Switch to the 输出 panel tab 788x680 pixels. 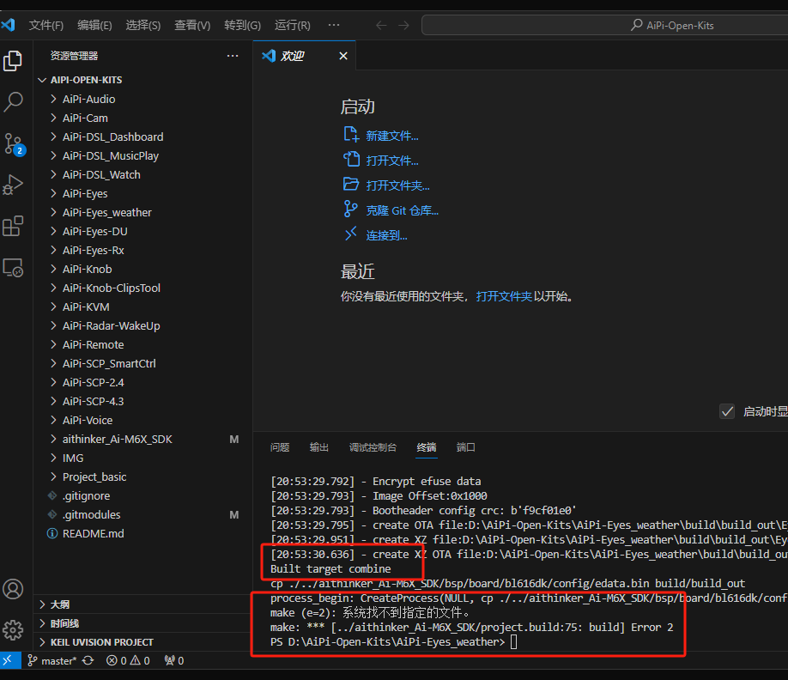click(319, 447)
